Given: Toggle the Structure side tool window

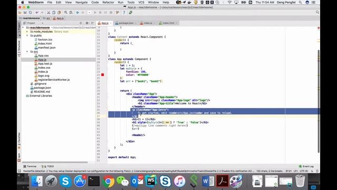Looking at the screenshot, I should (19, 49).
